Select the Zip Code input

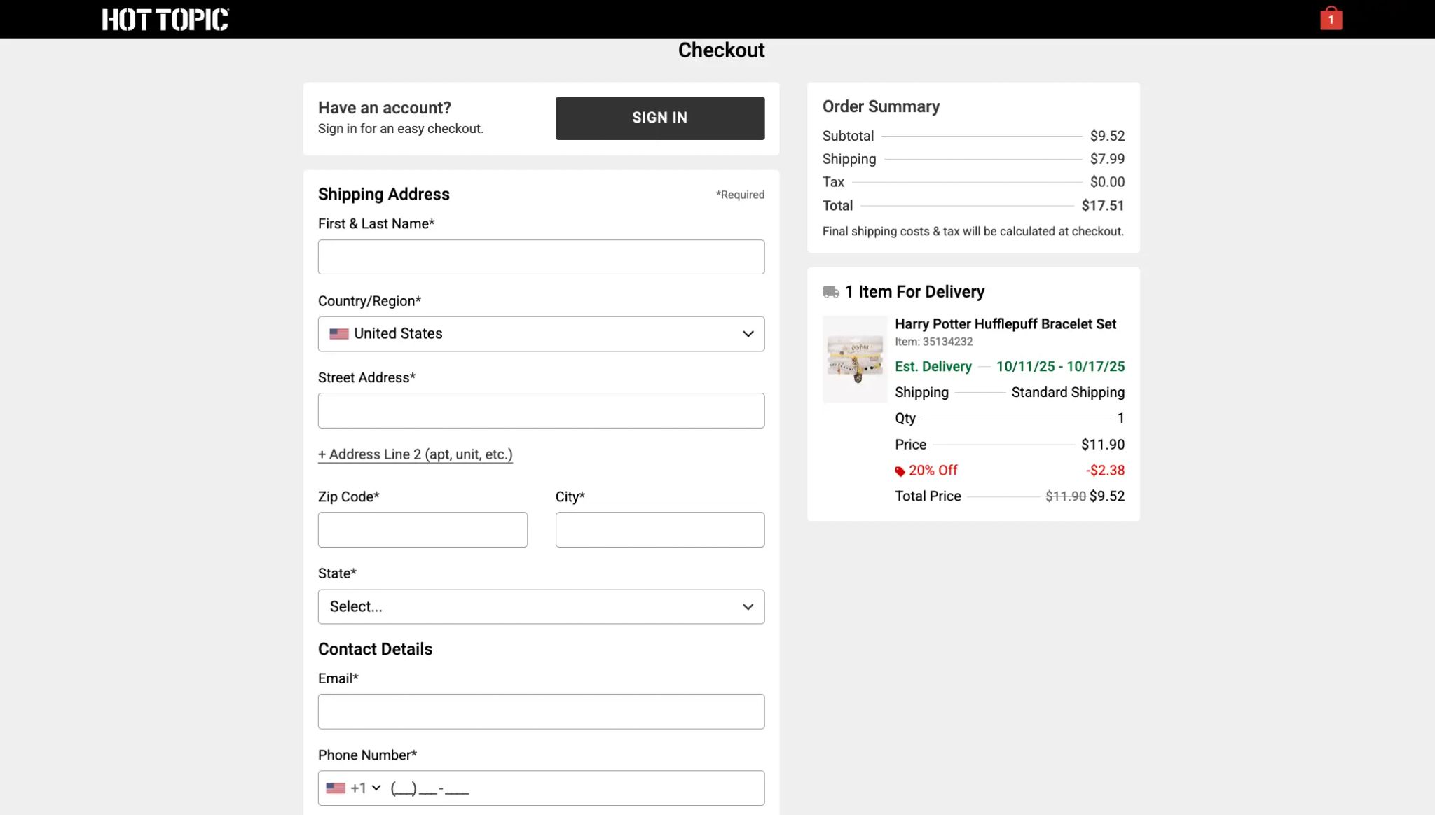coord(423,529)
